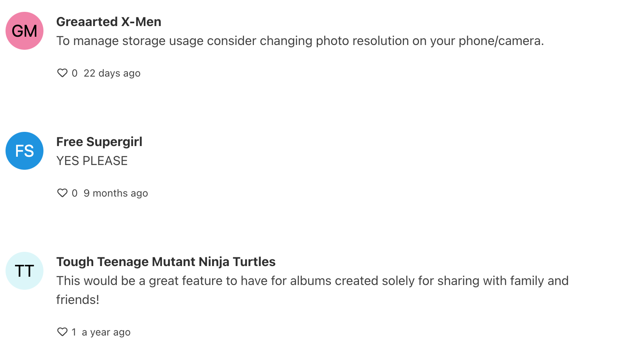Select the comment text 'YES PLEASE'
The image size is (639, 345).
[92, 161]
